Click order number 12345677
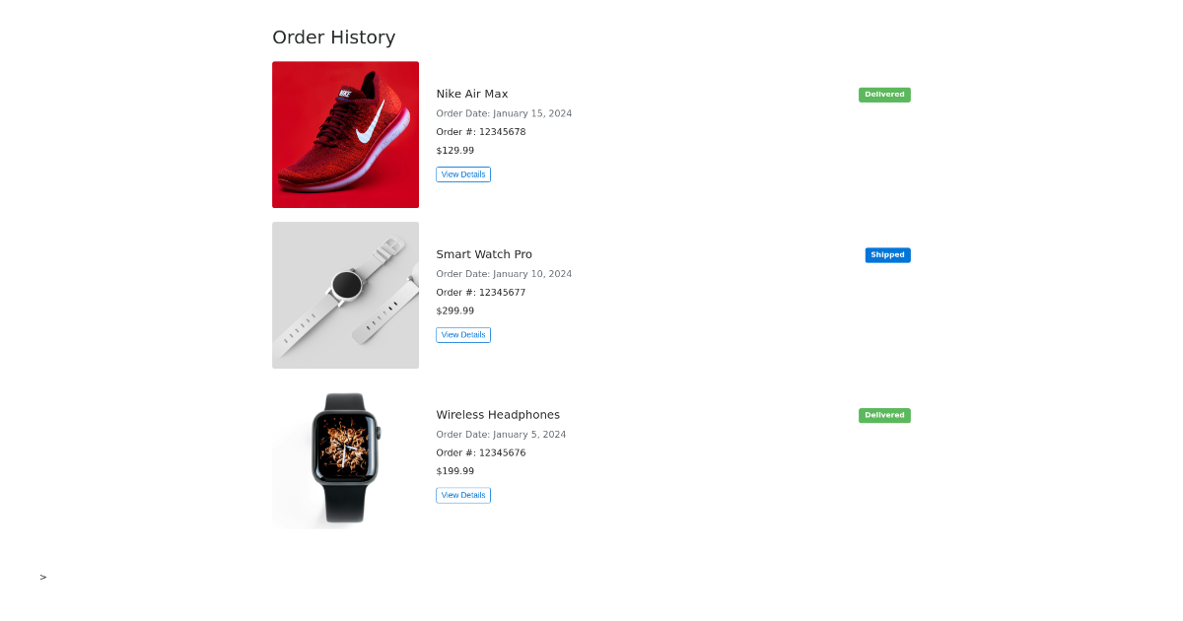Image resolution: width=1183 pixels, height=621 pixels. [x=480, y=292]
